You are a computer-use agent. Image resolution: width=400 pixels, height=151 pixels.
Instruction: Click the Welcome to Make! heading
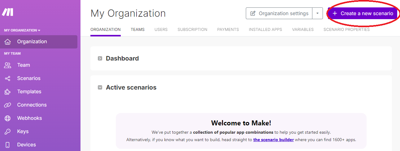point(241,123)
